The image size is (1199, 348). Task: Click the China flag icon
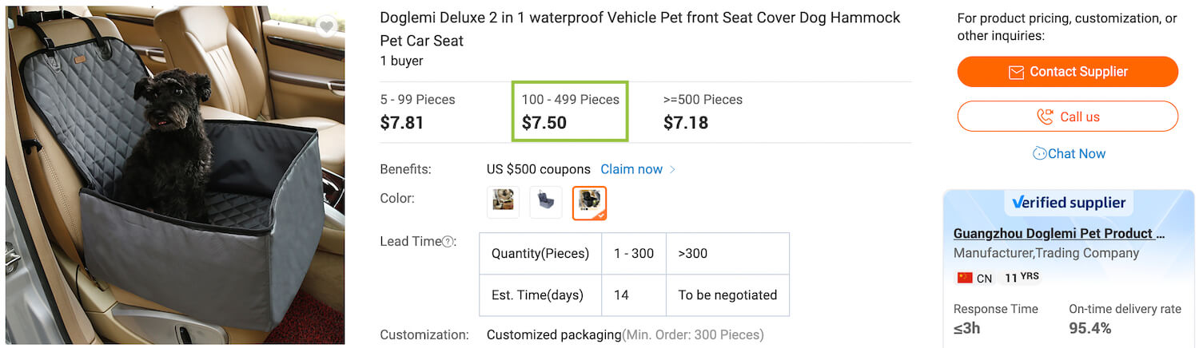[x=965, y=278]
